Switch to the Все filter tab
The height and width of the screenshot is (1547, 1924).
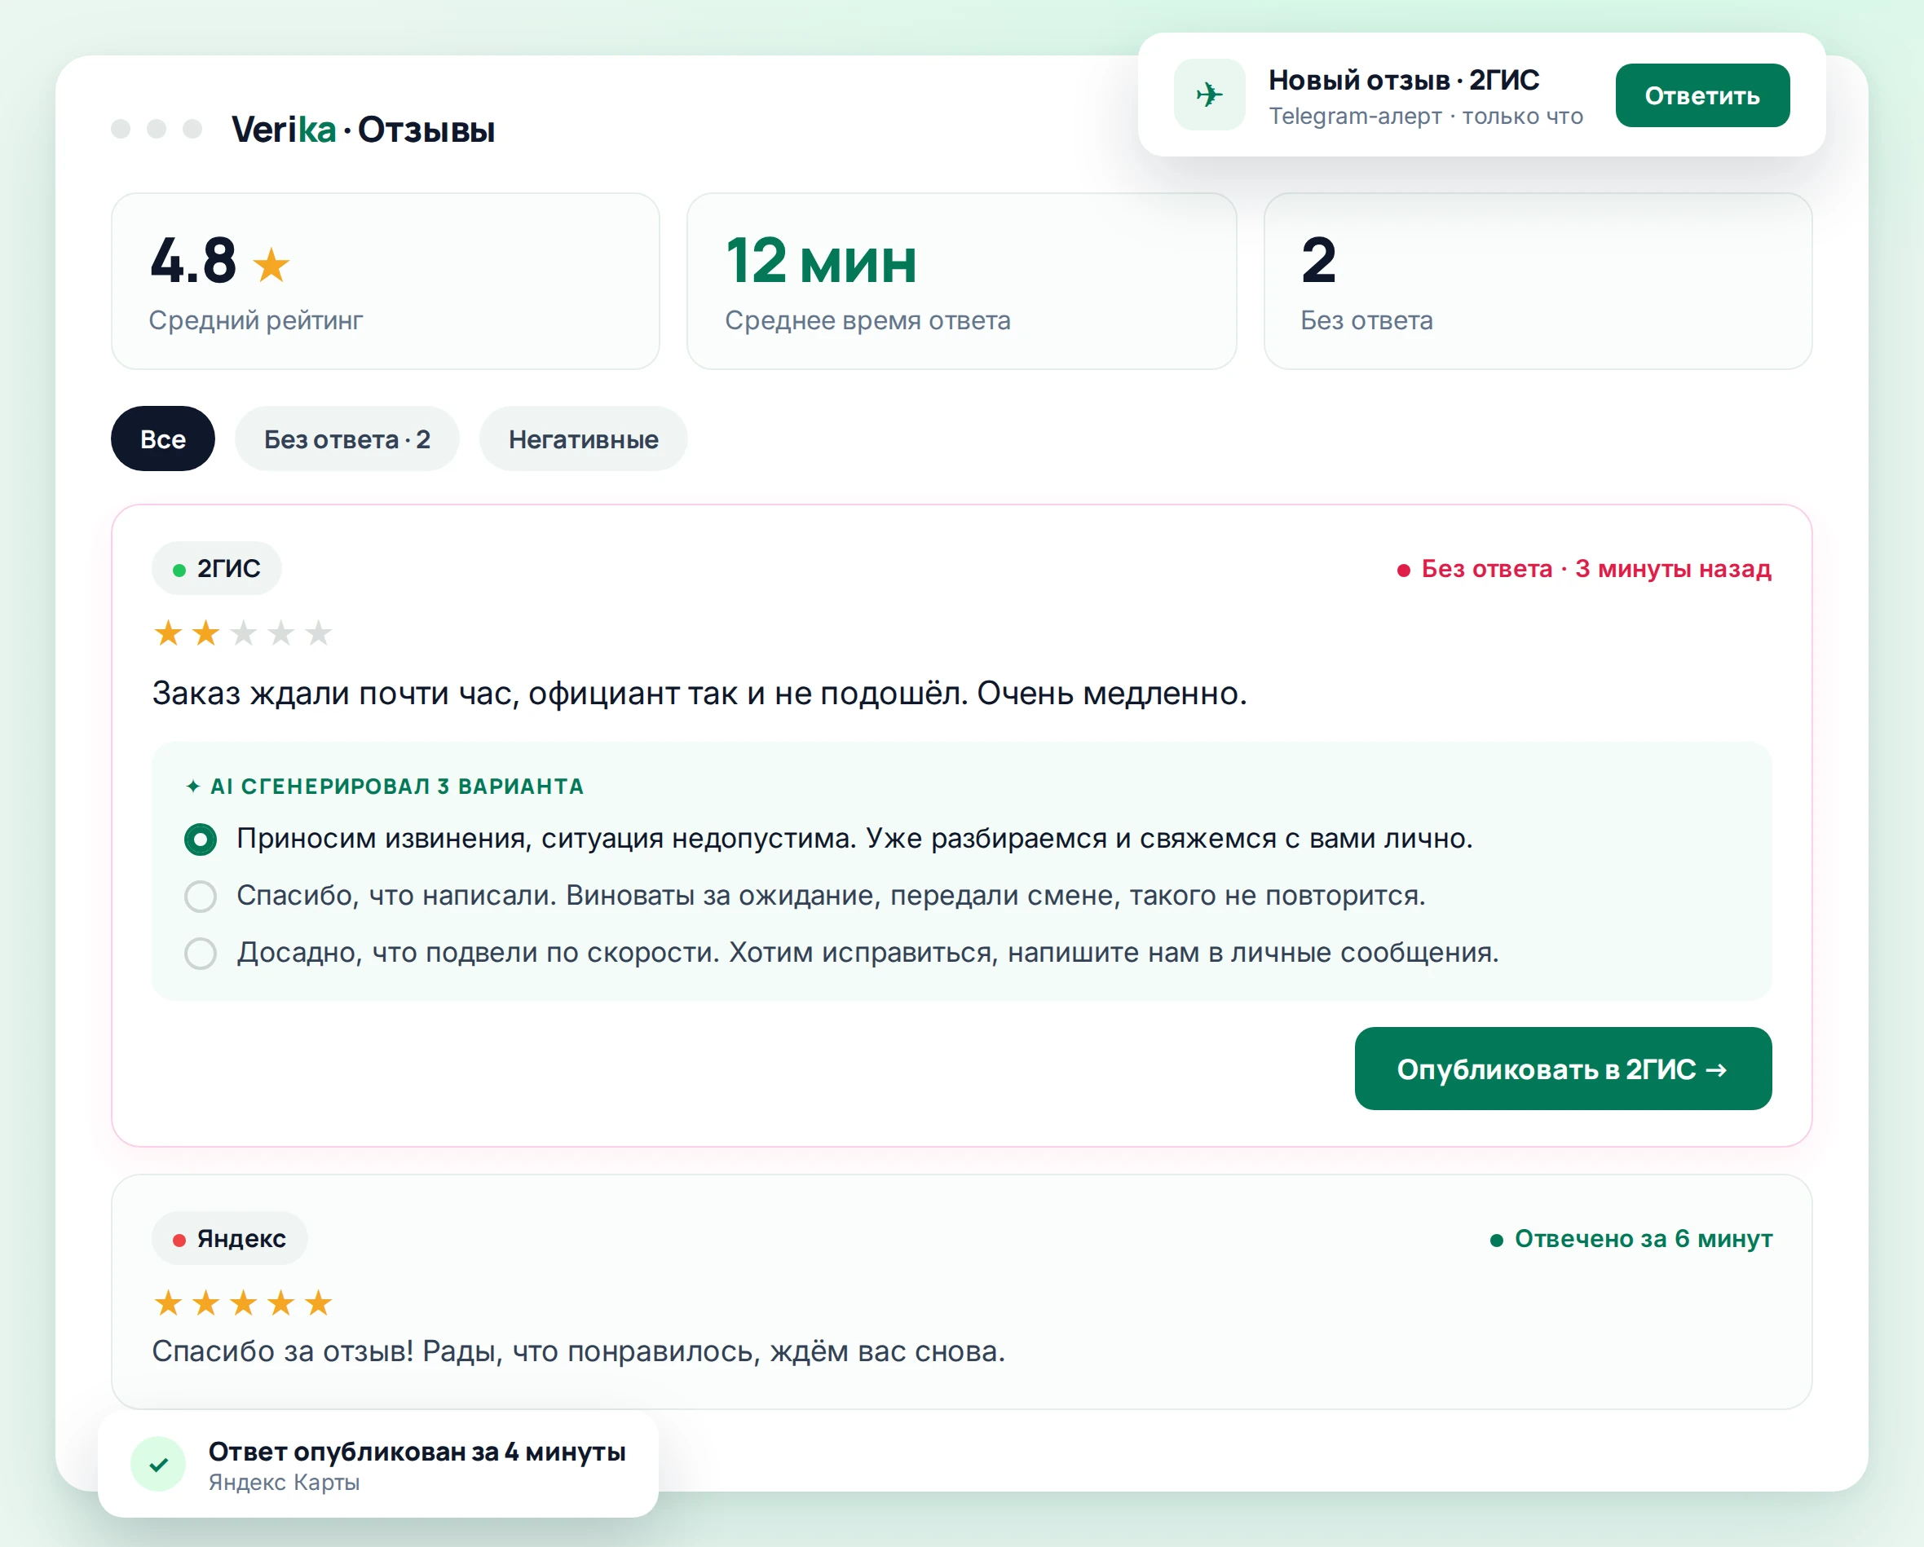162,439
